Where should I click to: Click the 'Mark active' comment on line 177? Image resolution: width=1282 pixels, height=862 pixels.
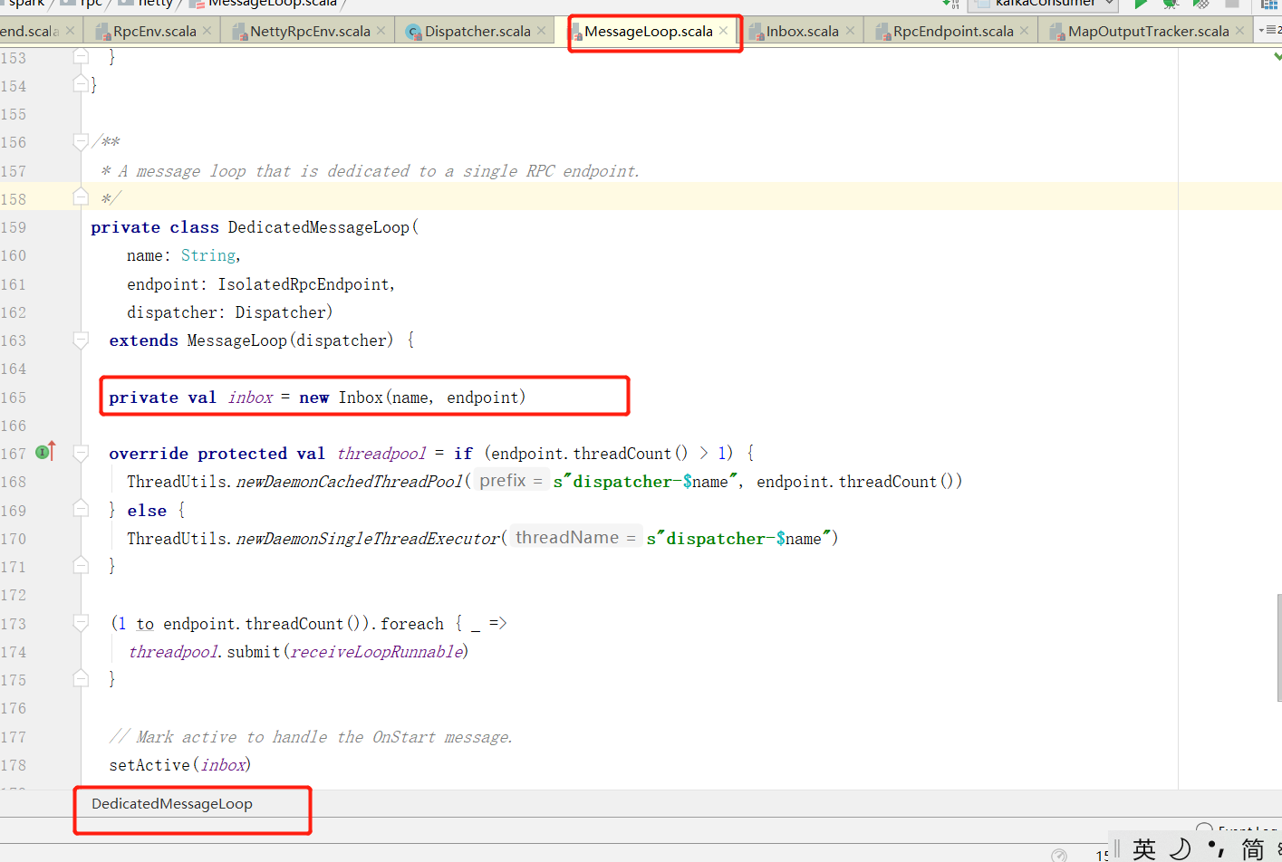pyautogui.click(x=311, y=737)
